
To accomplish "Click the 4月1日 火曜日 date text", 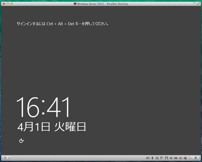I will [x=52, y=127].
